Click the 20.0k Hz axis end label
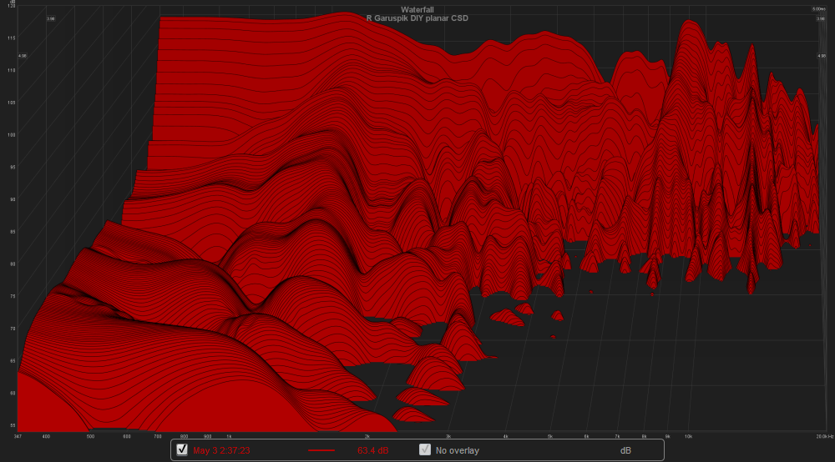The width and height of the screenshot is (835, 462). [825, 436]
